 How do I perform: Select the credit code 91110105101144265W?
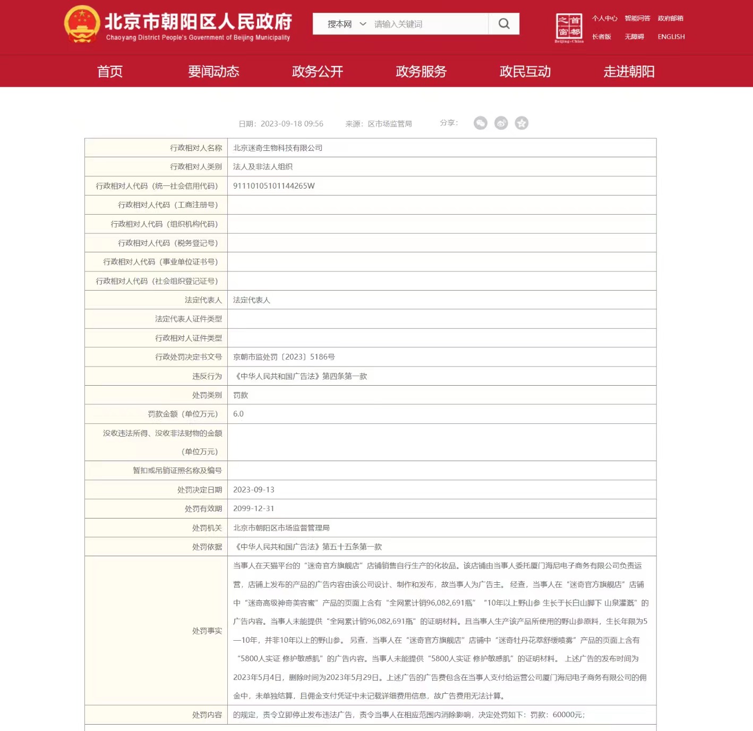coord(274,186)
